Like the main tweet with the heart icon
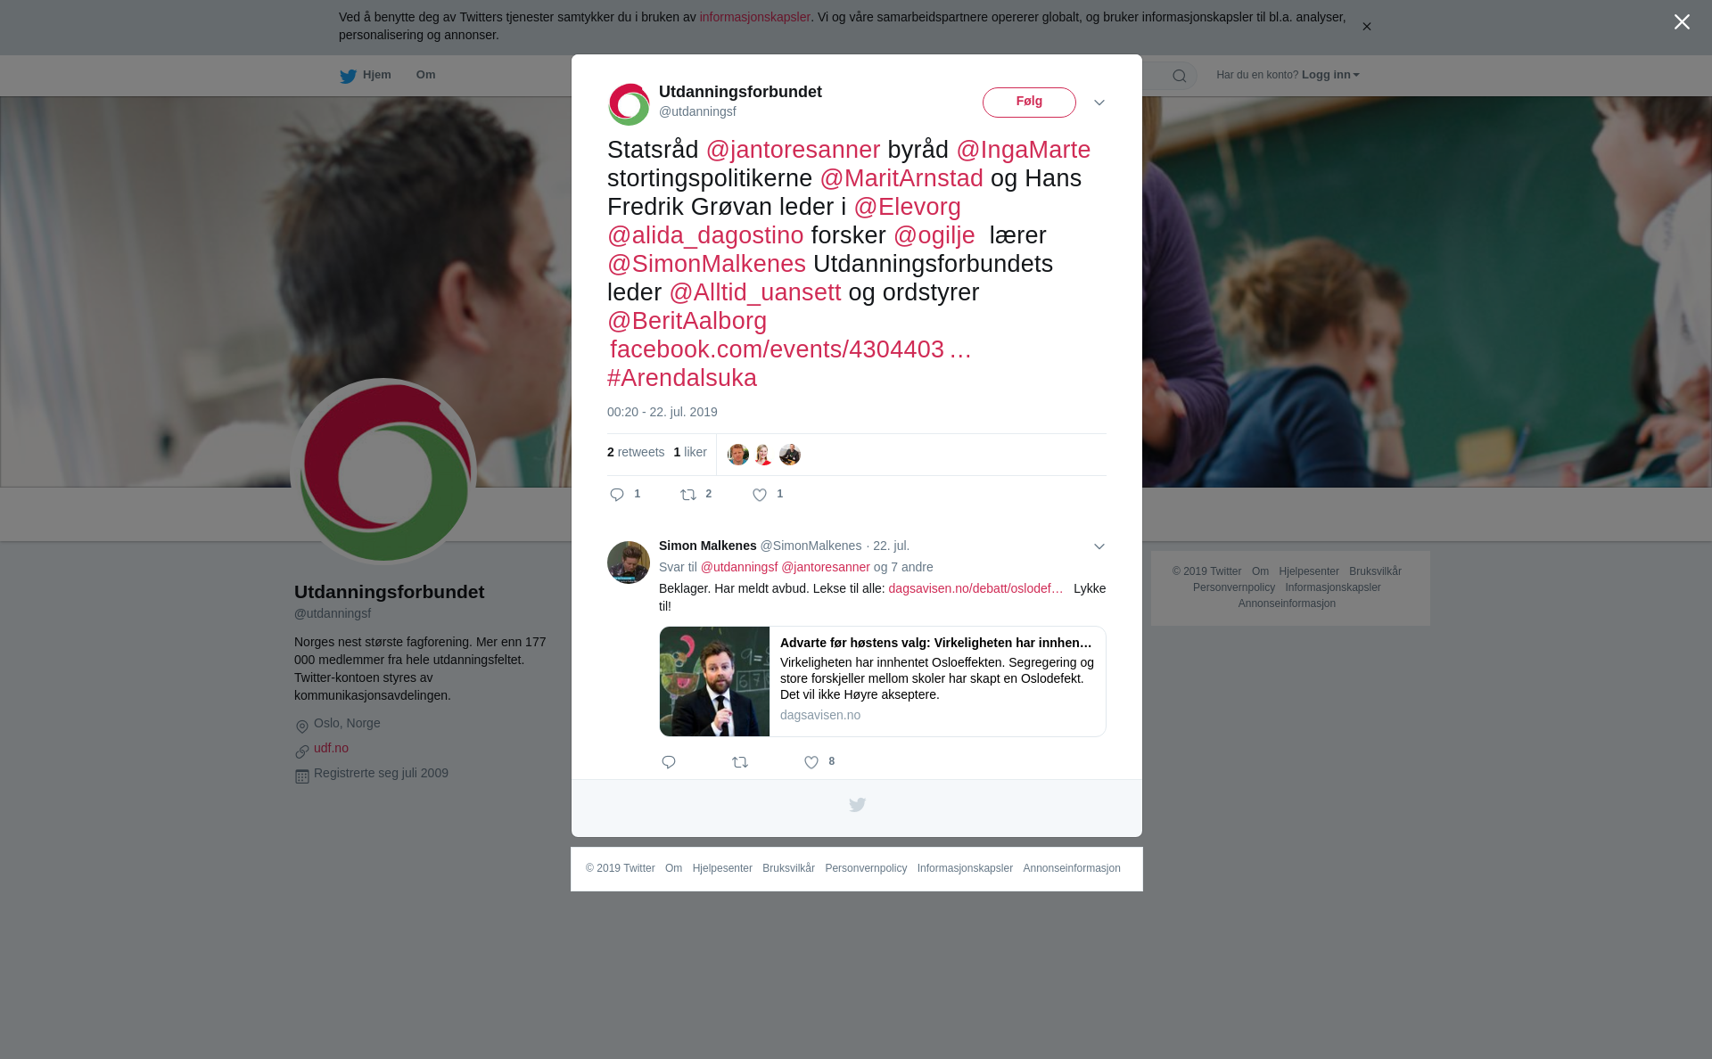The image size is (1712, 1059). (760, 495)
